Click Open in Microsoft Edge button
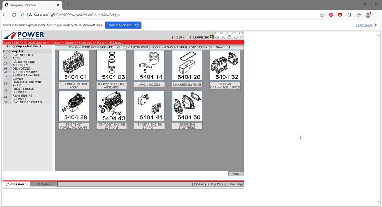The width and height of the screenshot is (382, 207). click(123, 25)
